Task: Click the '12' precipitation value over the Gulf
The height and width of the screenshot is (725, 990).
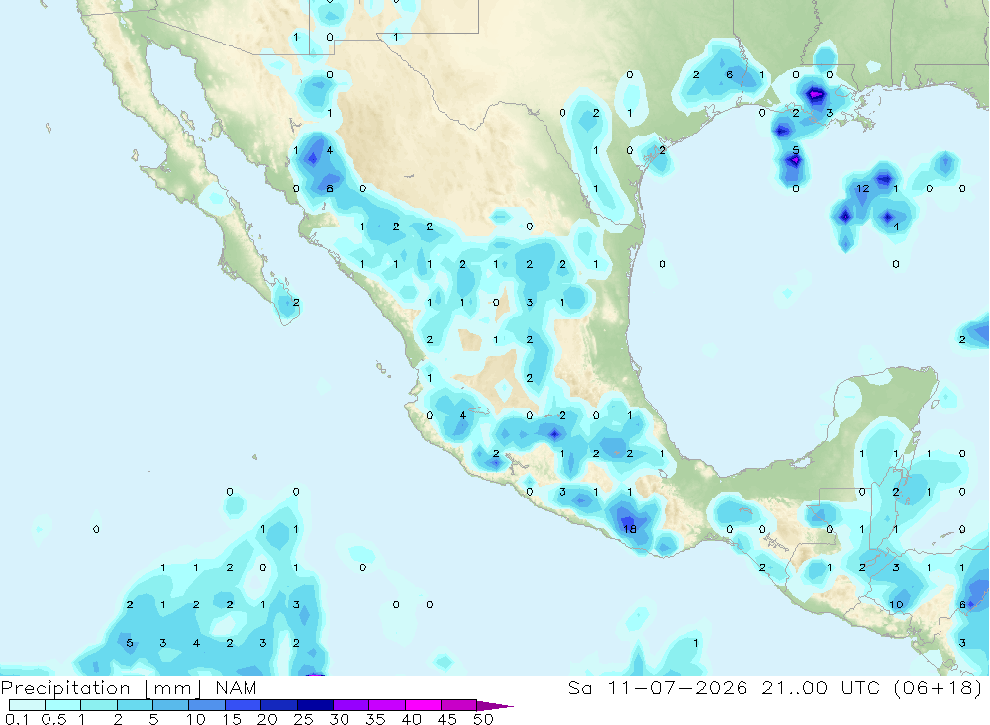Action: coord(862,188)
